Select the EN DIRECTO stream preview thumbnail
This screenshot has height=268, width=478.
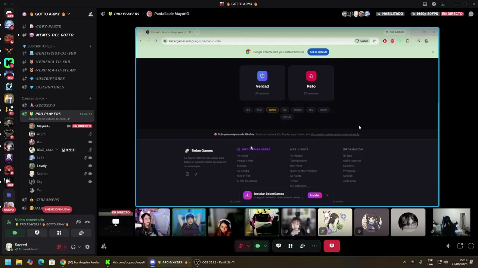(116, 223)
